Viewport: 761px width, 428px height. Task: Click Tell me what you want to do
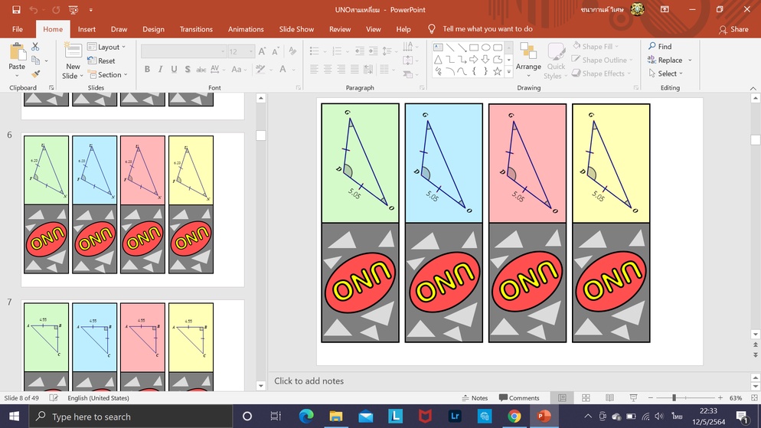(487, 29)
